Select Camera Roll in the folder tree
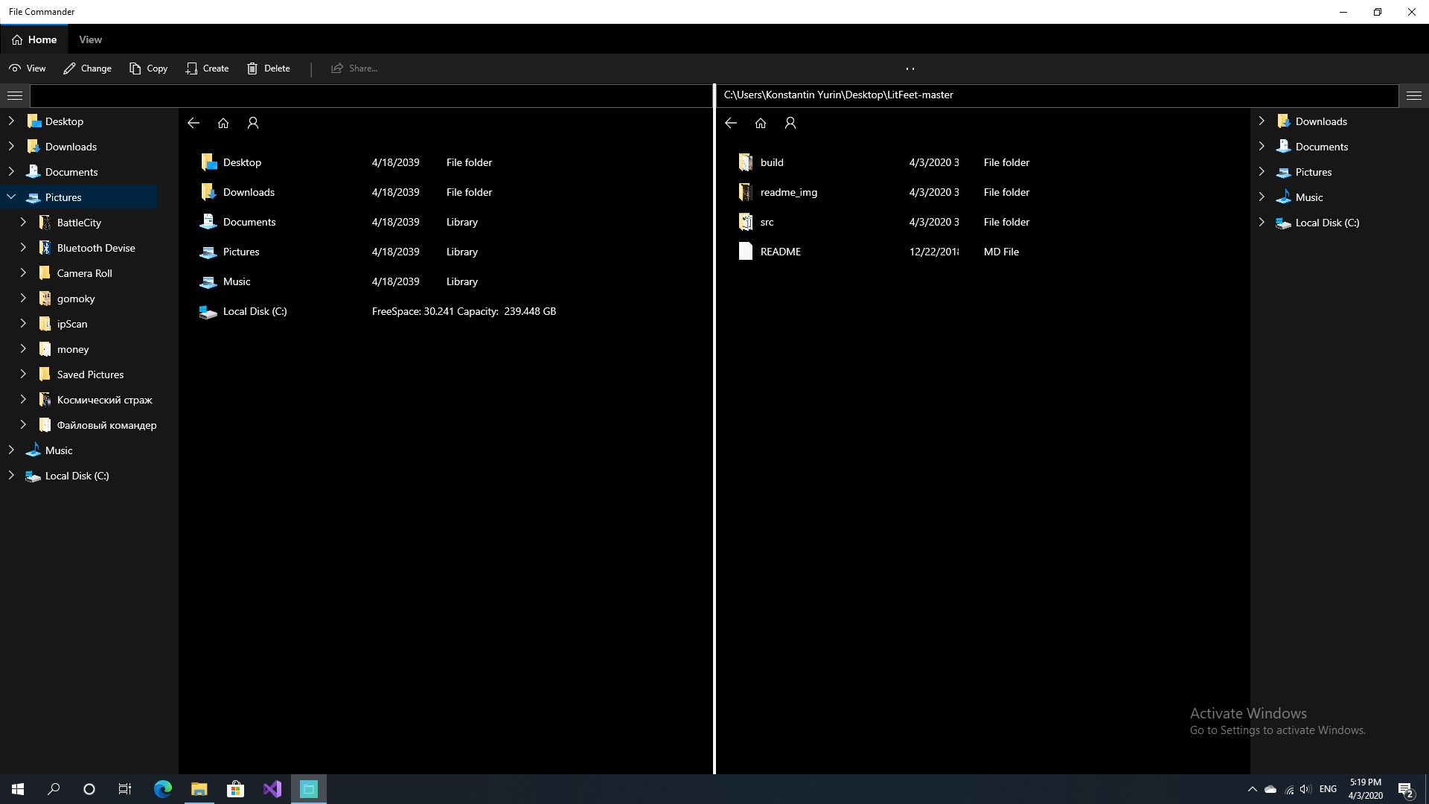The height and width of the screenshot is (804, 1429). click(x=84, y=273)
